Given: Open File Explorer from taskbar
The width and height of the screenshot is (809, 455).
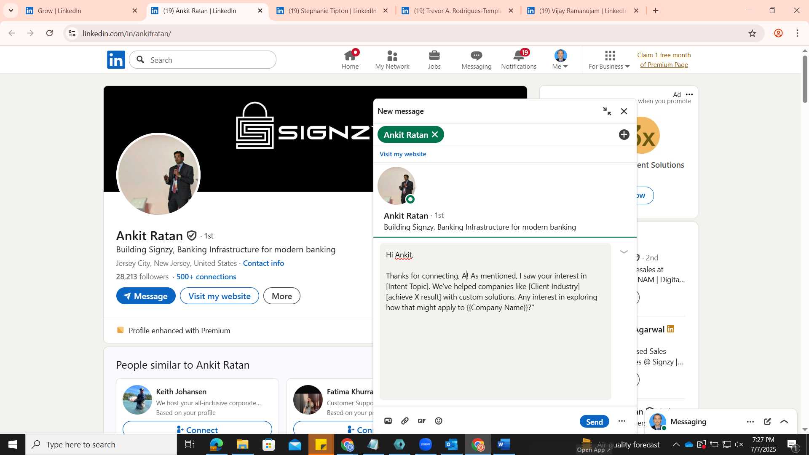Looking at the screenshot, I should pyautogui.click(x=242, y=444).
